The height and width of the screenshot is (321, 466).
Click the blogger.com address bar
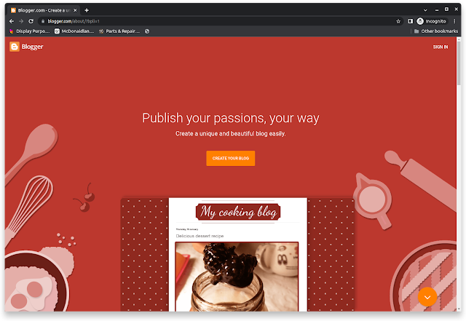[x=220, y=21]
